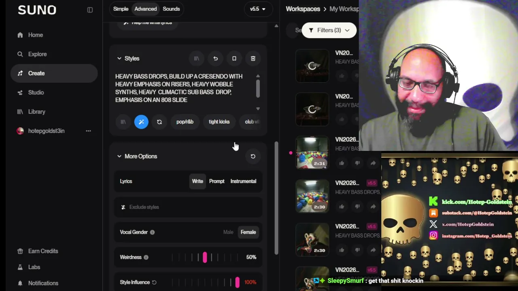Screen dimensions: 518x291
Task: Click the SUNO logo
Action: tap(37, 10)
